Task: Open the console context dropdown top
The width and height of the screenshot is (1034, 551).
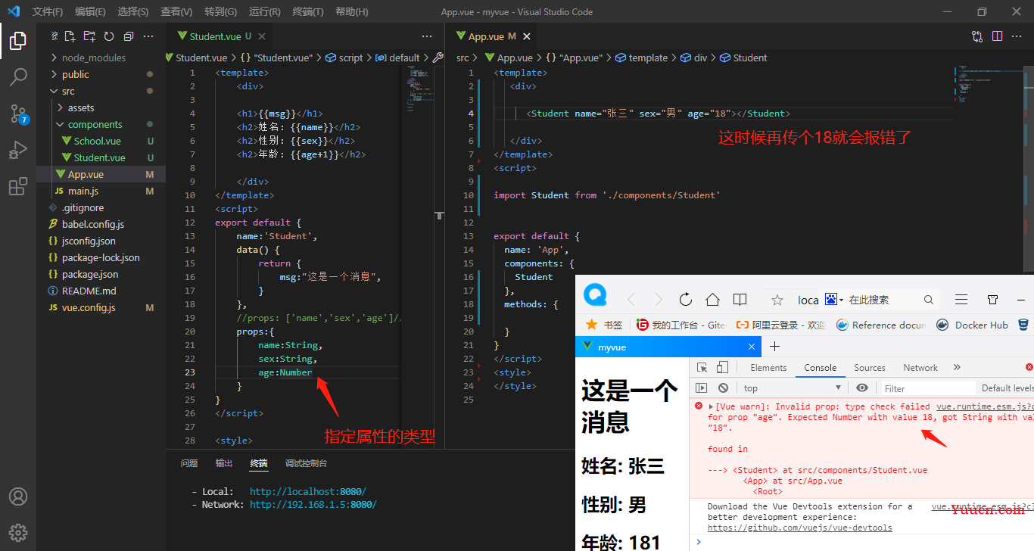Action: click(793, 388)
